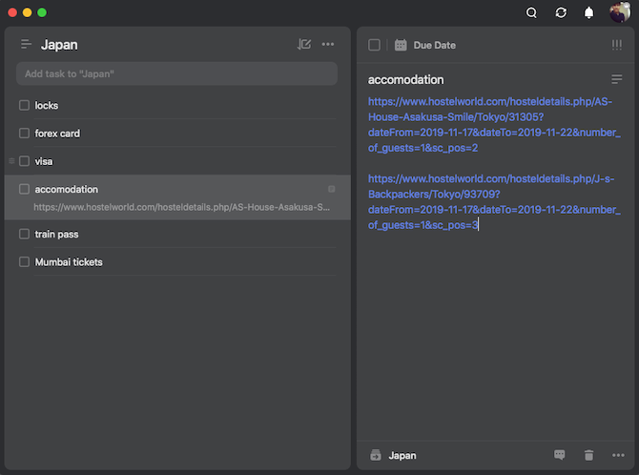Check off the locks task
Screen dimensions: 639x475
25,105
